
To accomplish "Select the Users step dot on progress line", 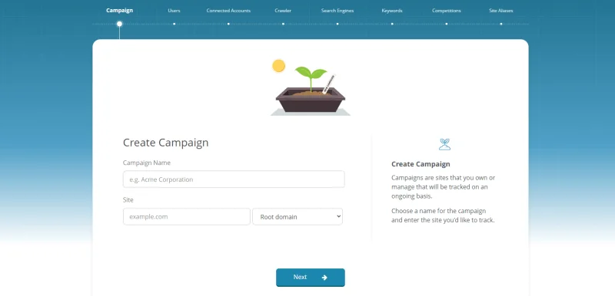I will point(175,24).
